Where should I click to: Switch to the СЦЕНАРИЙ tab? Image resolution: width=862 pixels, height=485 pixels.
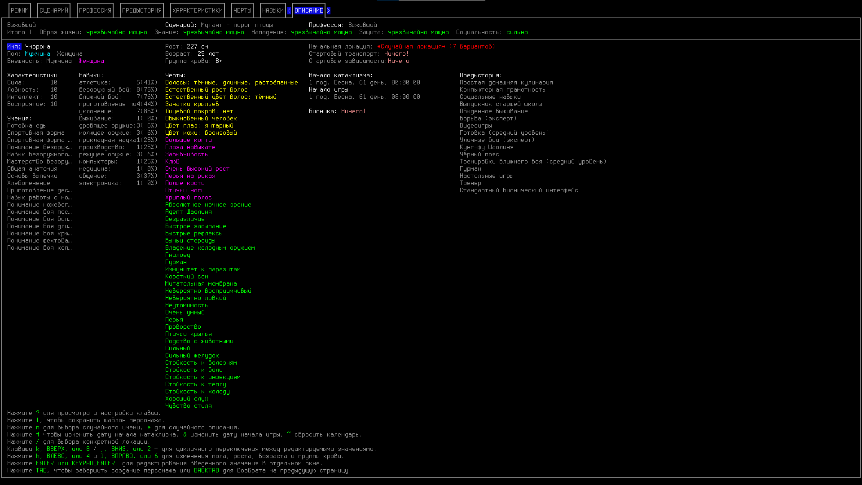coord(54,11)
